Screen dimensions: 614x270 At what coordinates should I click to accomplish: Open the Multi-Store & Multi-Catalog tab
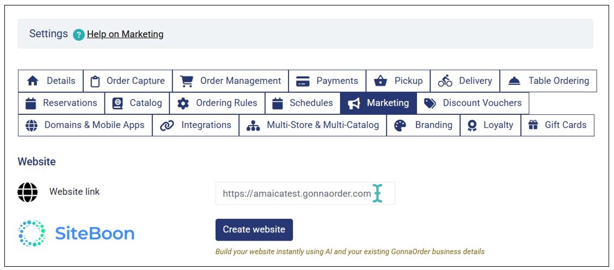[313, 125]
